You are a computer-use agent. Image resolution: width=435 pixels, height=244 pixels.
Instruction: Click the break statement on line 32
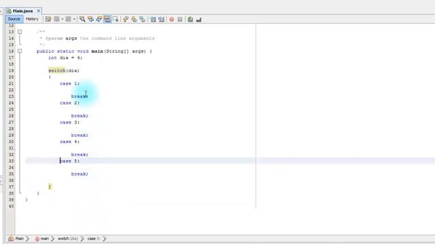click(80, 155)
